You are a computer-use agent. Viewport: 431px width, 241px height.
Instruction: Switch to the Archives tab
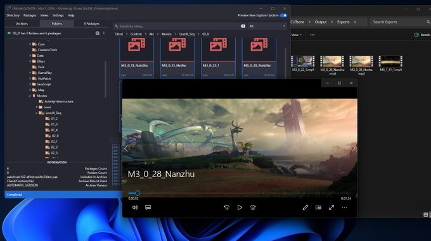pyautogui.click(x=22, y=23)
